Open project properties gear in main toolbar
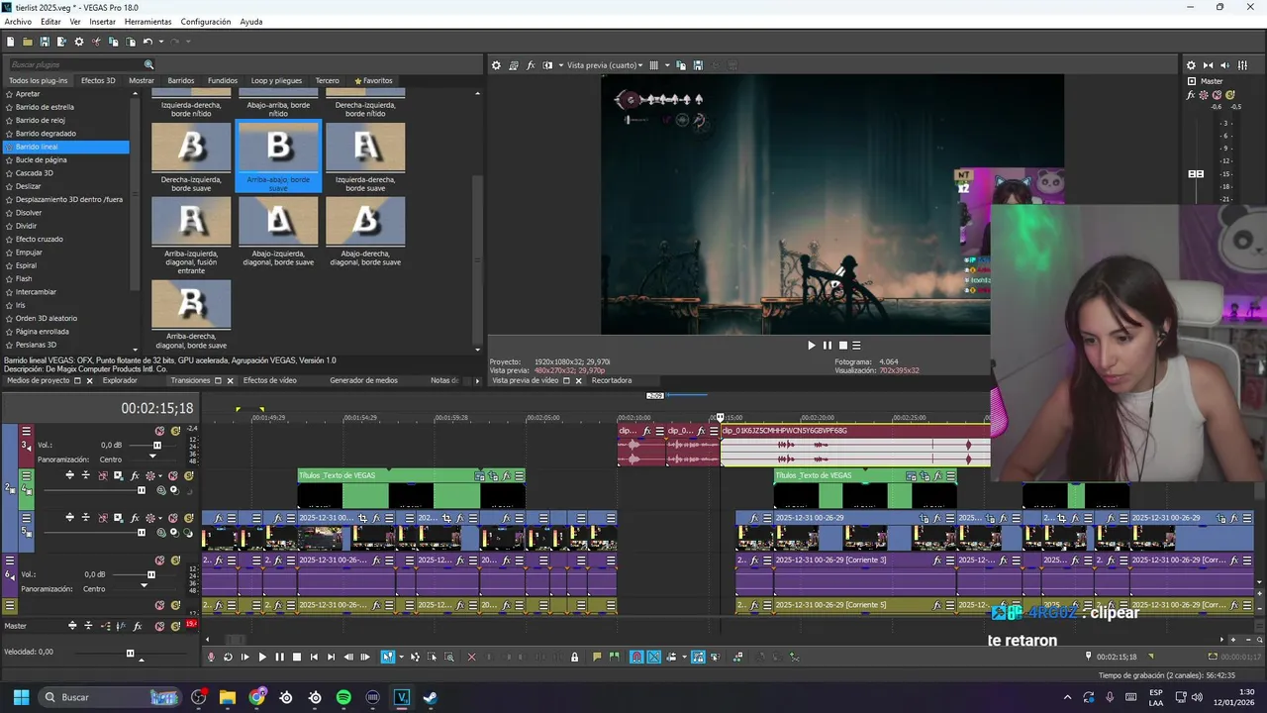The height and width of the screenshot is (713, 1267). (79, 42)
